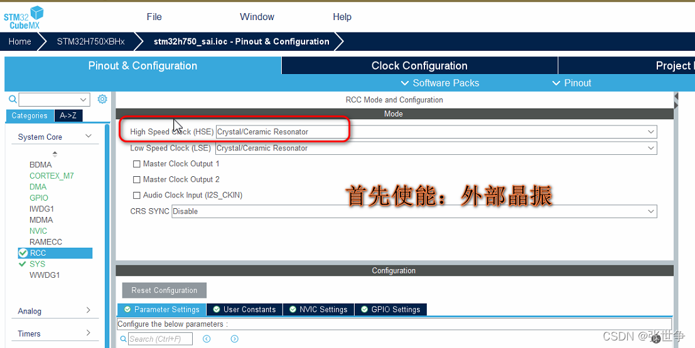Collapse panel using the right edge arrows
Image resolution: width=695 pixels, height=348 pixels.
tap(676, 100)
